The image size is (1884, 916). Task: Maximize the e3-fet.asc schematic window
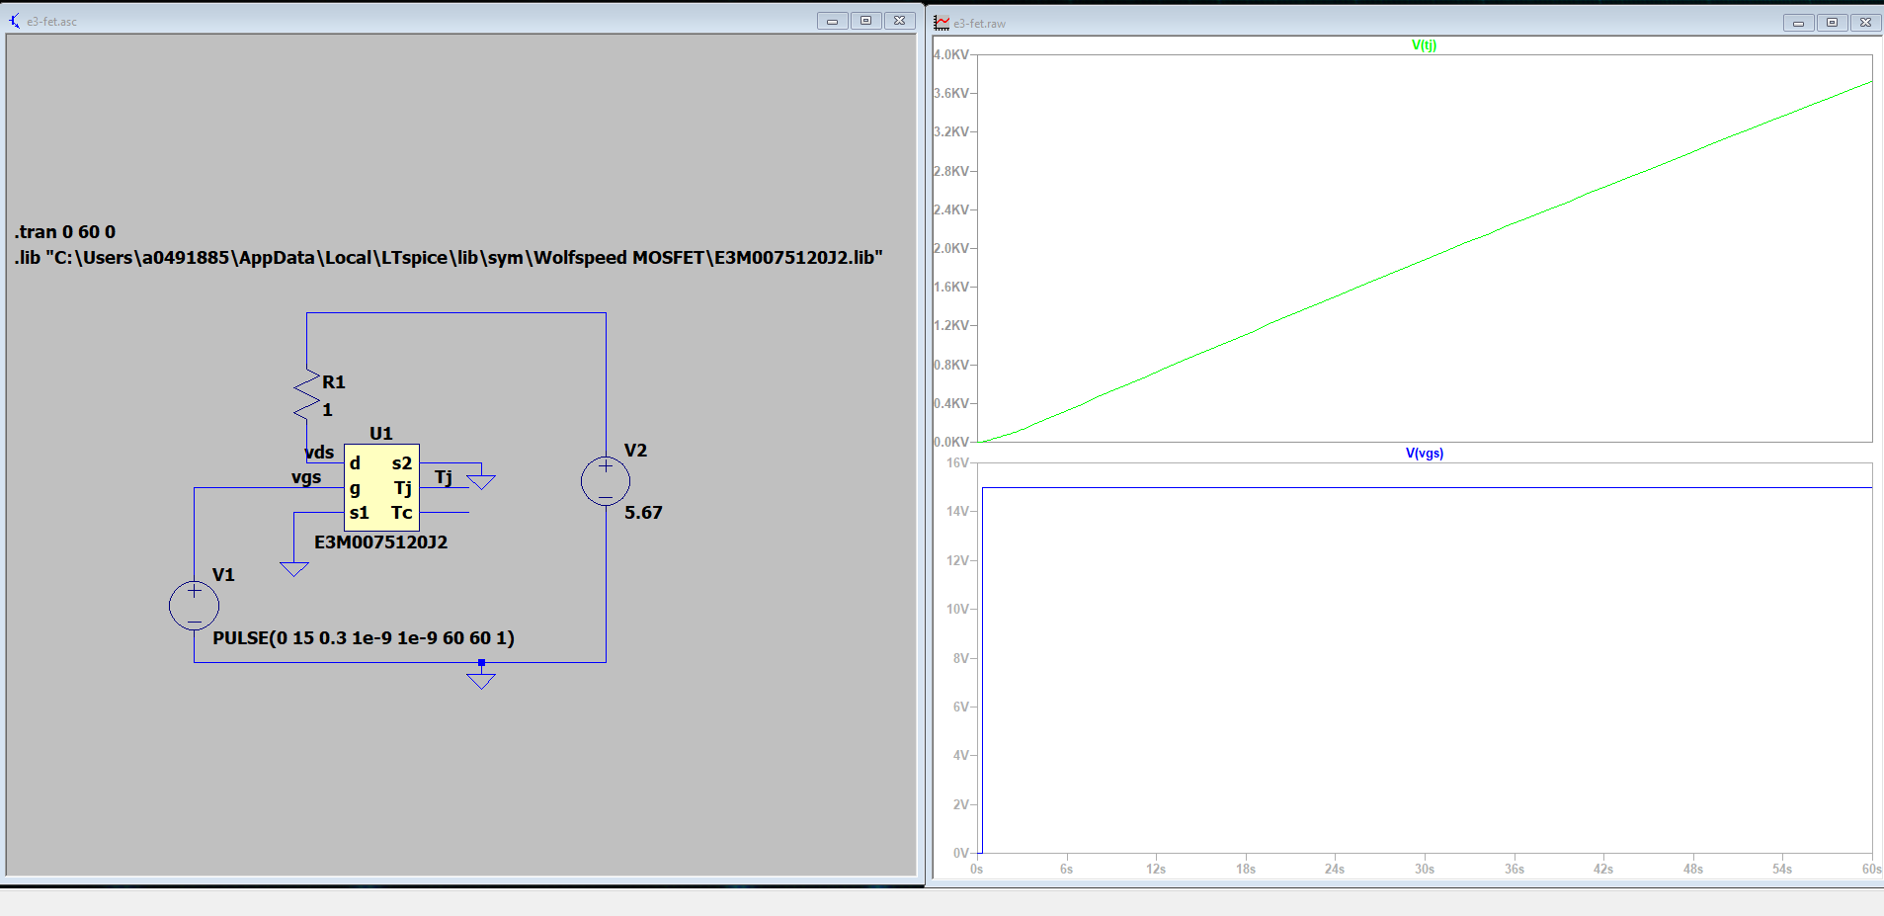tap(865, 21)
